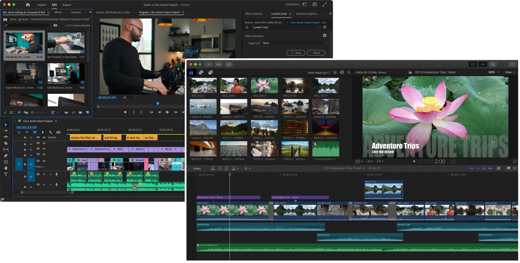
Task: Toggle V3 track output eye
Action: 44,149
